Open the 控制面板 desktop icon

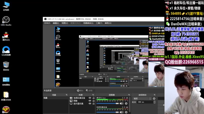6,81
